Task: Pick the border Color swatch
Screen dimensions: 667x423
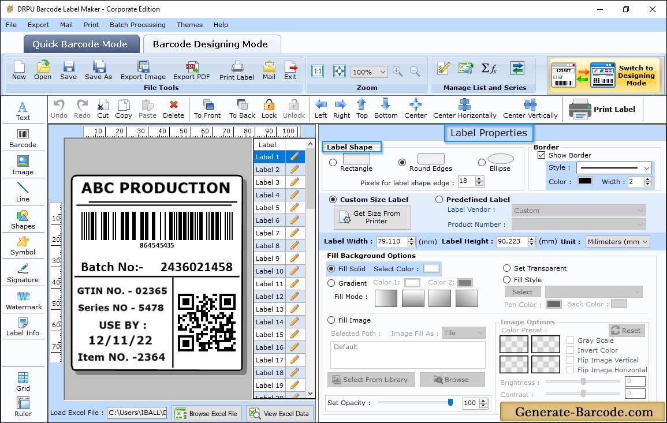Action: pos(584,181)
